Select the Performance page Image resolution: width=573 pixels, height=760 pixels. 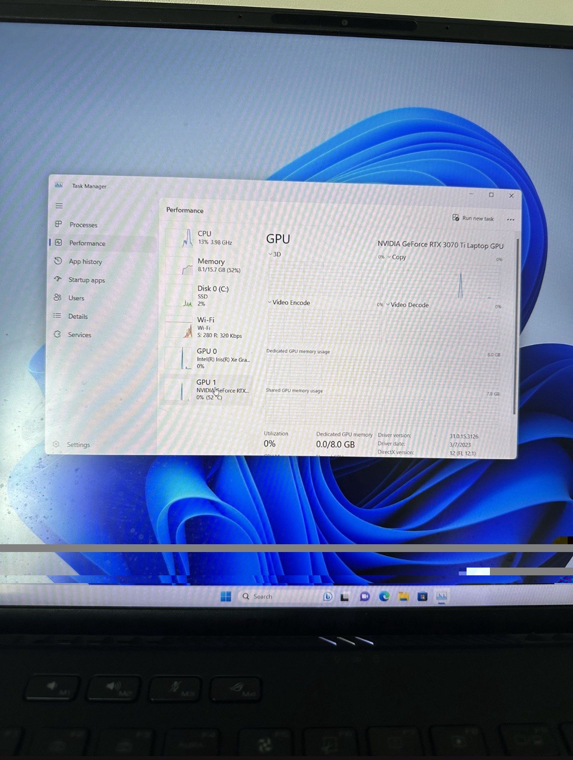coord(102,243)
